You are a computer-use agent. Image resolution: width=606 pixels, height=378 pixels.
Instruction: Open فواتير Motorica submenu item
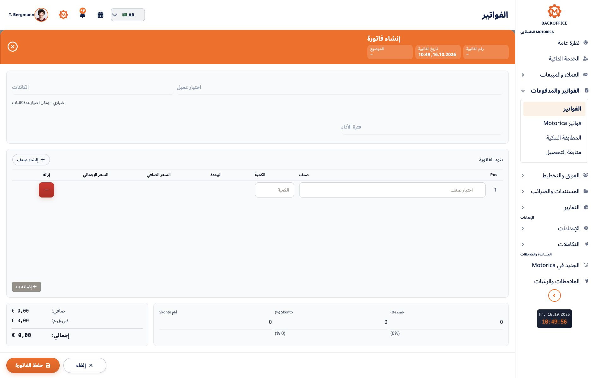[x=554, y=123]
